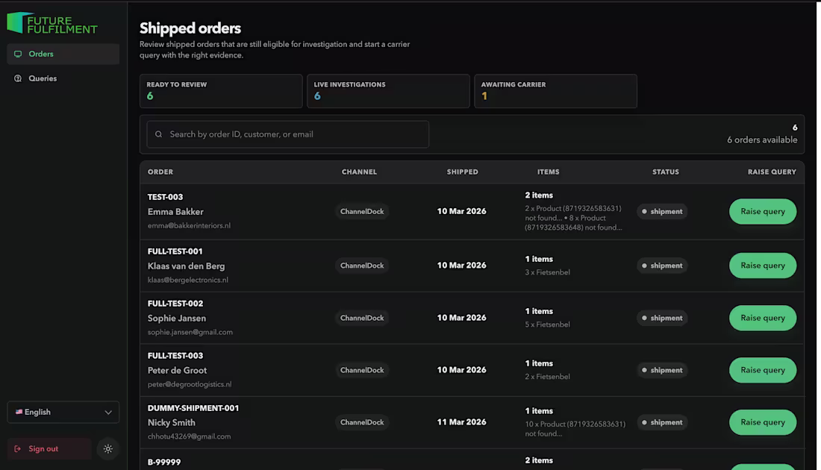
Task: Open the Ready to Review summary card
Action: tap(221, 91)
